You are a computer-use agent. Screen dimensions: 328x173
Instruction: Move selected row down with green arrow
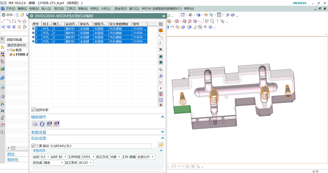pyautogui.click(x=161, y=62)
